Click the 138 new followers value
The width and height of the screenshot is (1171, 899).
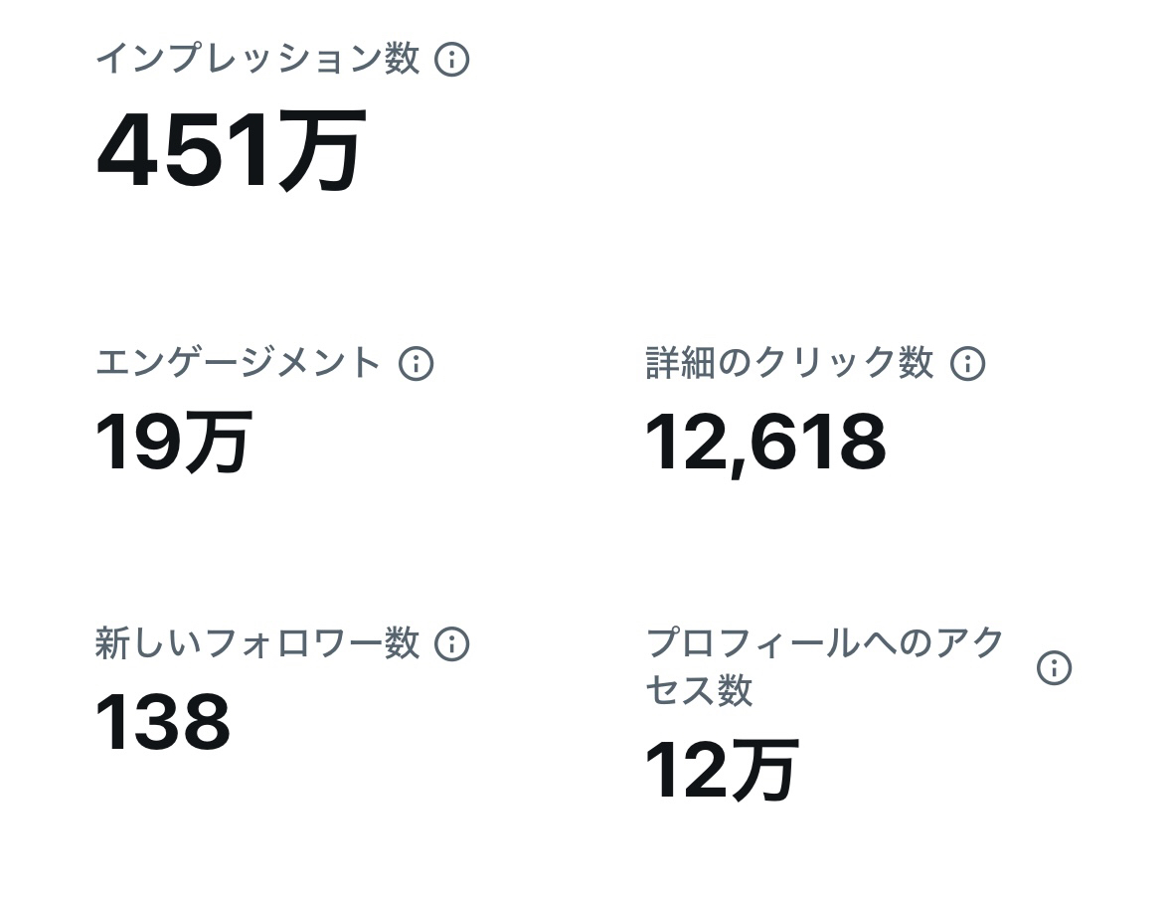click(x=163, y=723)
